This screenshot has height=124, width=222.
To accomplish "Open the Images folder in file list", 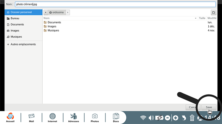I will tap(52, 26).
